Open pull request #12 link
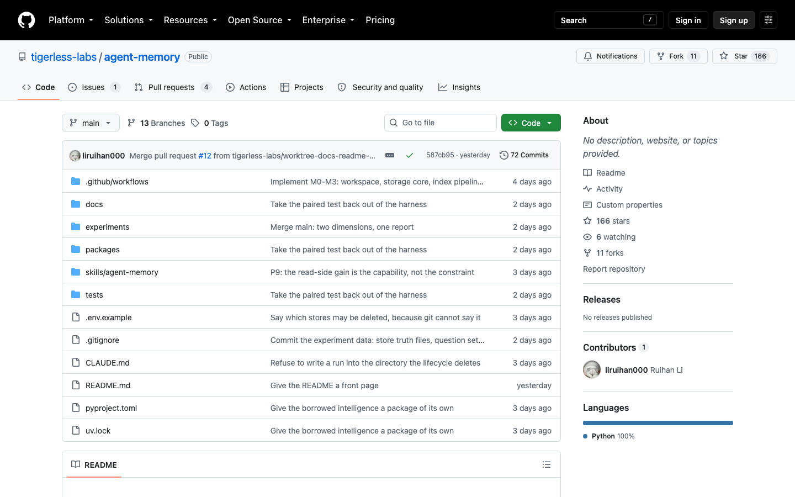This screenshot has height=497, width=795. coord(205,156)
